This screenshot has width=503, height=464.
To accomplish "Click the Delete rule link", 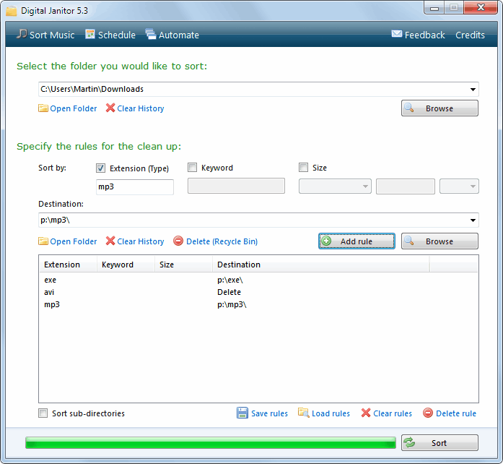I will pos(456,413).
